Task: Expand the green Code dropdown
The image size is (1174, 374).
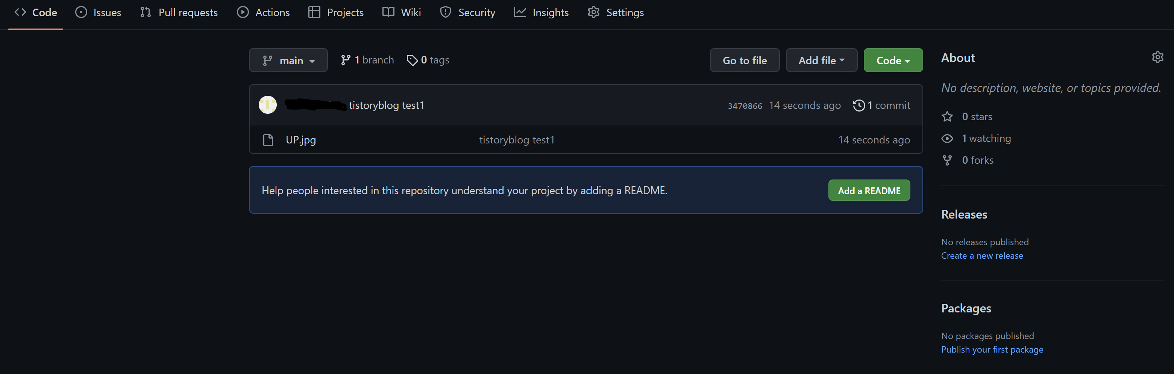Action: (x=893, y=60)
